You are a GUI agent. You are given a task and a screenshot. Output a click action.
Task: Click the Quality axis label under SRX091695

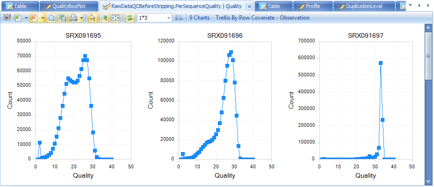coord(83,175)
